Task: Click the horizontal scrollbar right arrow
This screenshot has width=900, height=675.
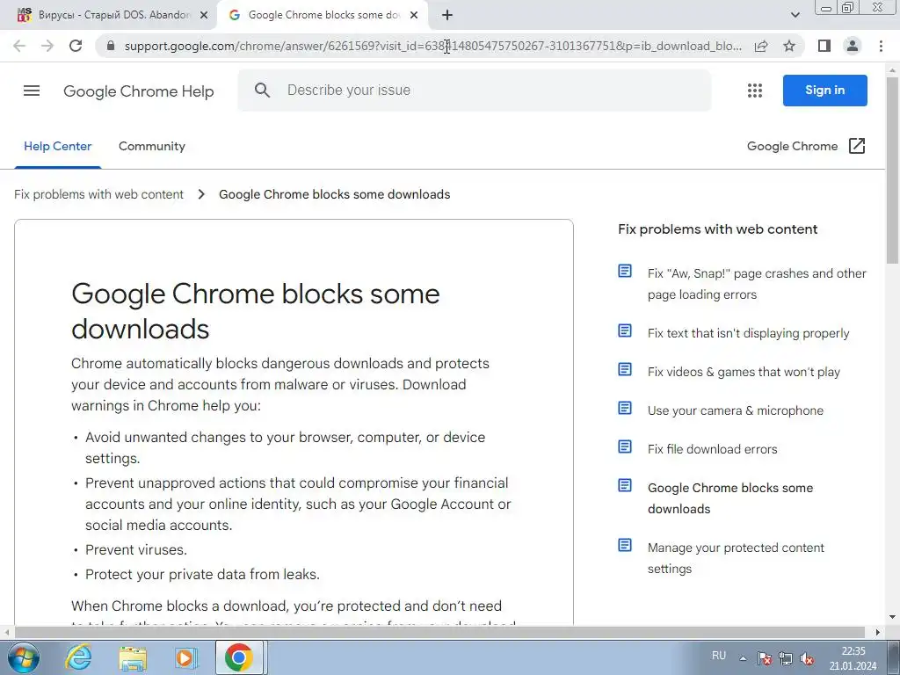Action: (x=878, y=632)
